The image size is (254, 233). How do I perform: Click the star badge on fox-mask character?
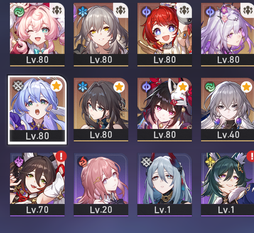183,87
